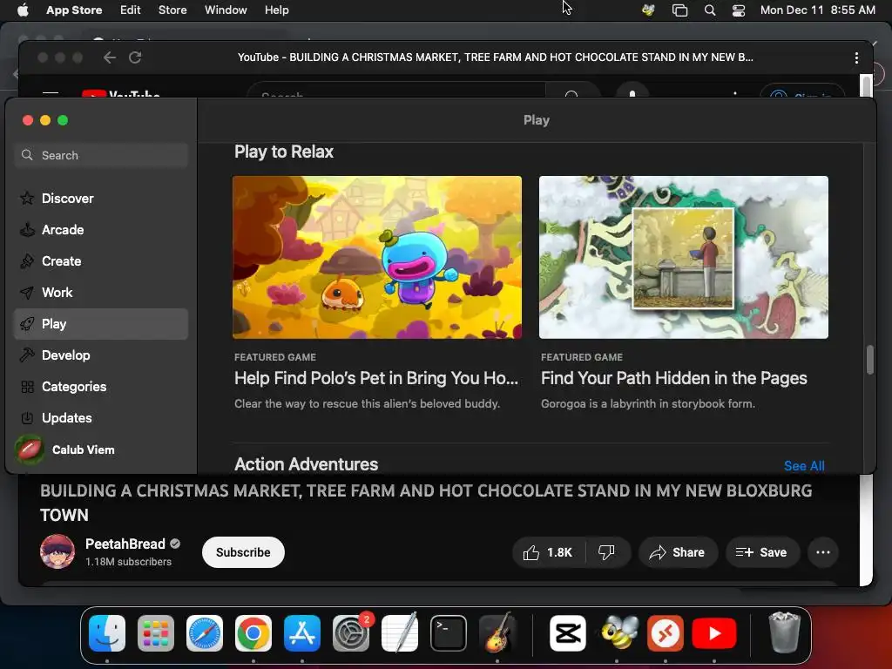892x669 pixels.
Task: Open Finder from the dock
Action: tap(107, 633)
